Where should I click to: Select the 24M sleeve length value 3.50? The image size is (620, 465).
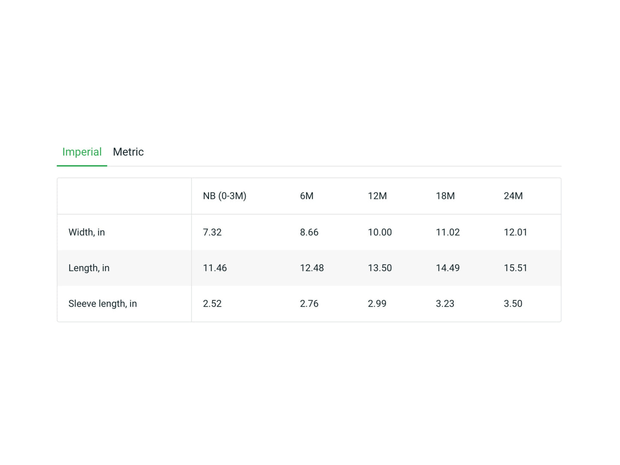coord(513,304)
